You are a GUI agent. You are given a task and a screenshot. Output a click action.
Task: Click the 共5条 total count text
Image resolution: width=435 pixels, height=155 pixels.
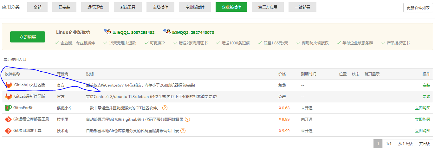424,144
